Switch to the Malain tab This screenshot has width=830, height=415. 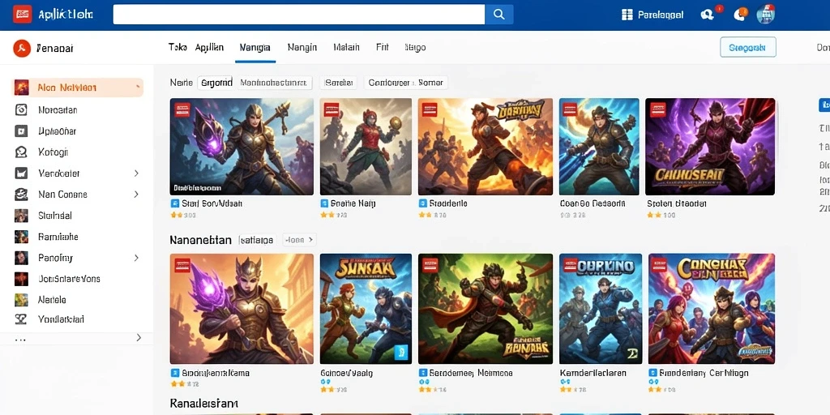pos(347,47)
